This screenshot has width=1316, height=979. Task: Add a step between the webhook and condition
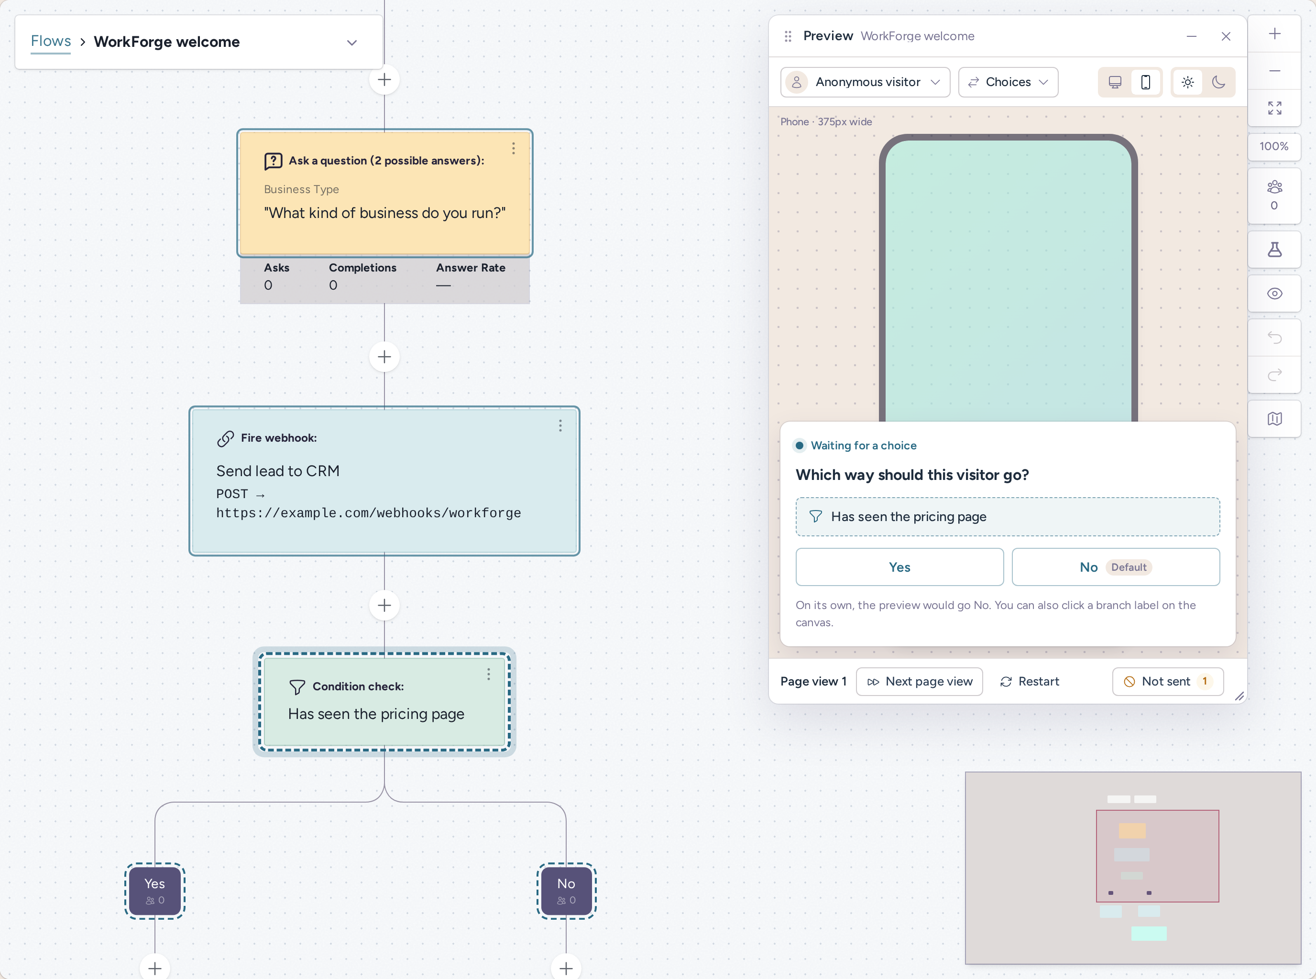384,605
